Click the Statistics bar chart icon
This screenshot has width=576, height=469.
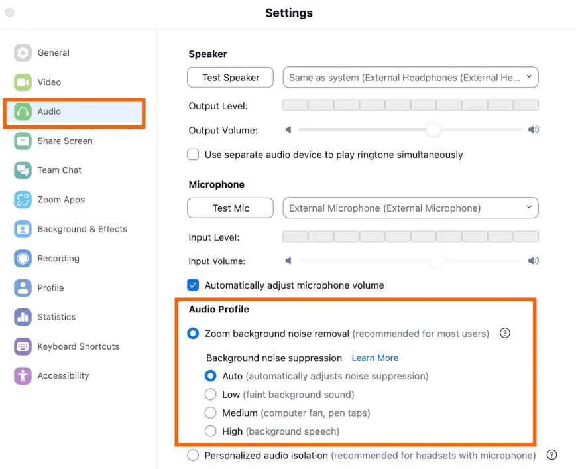tap(23, 317)
